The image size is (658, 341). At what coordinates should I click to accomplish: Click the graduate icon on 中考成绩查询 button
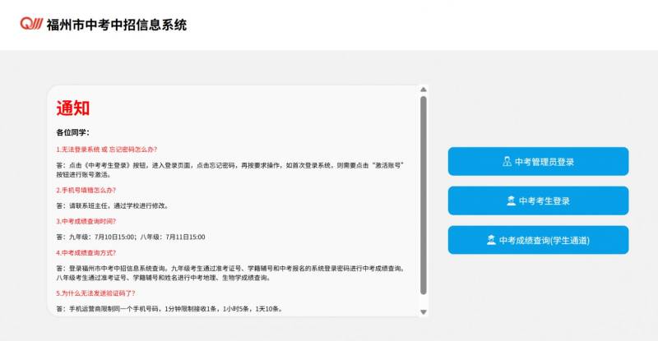click(x=491, y=241)
